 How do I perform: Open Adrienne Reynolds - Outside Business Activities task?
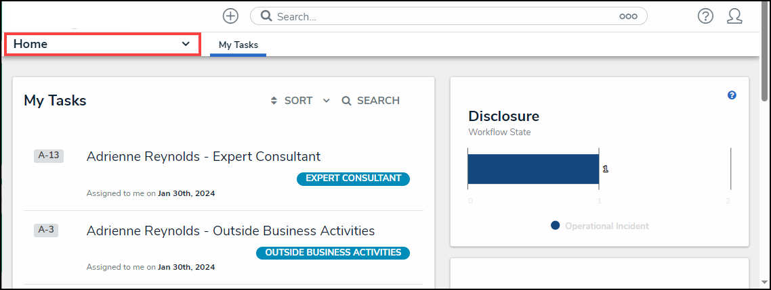[x=230, y=231]
